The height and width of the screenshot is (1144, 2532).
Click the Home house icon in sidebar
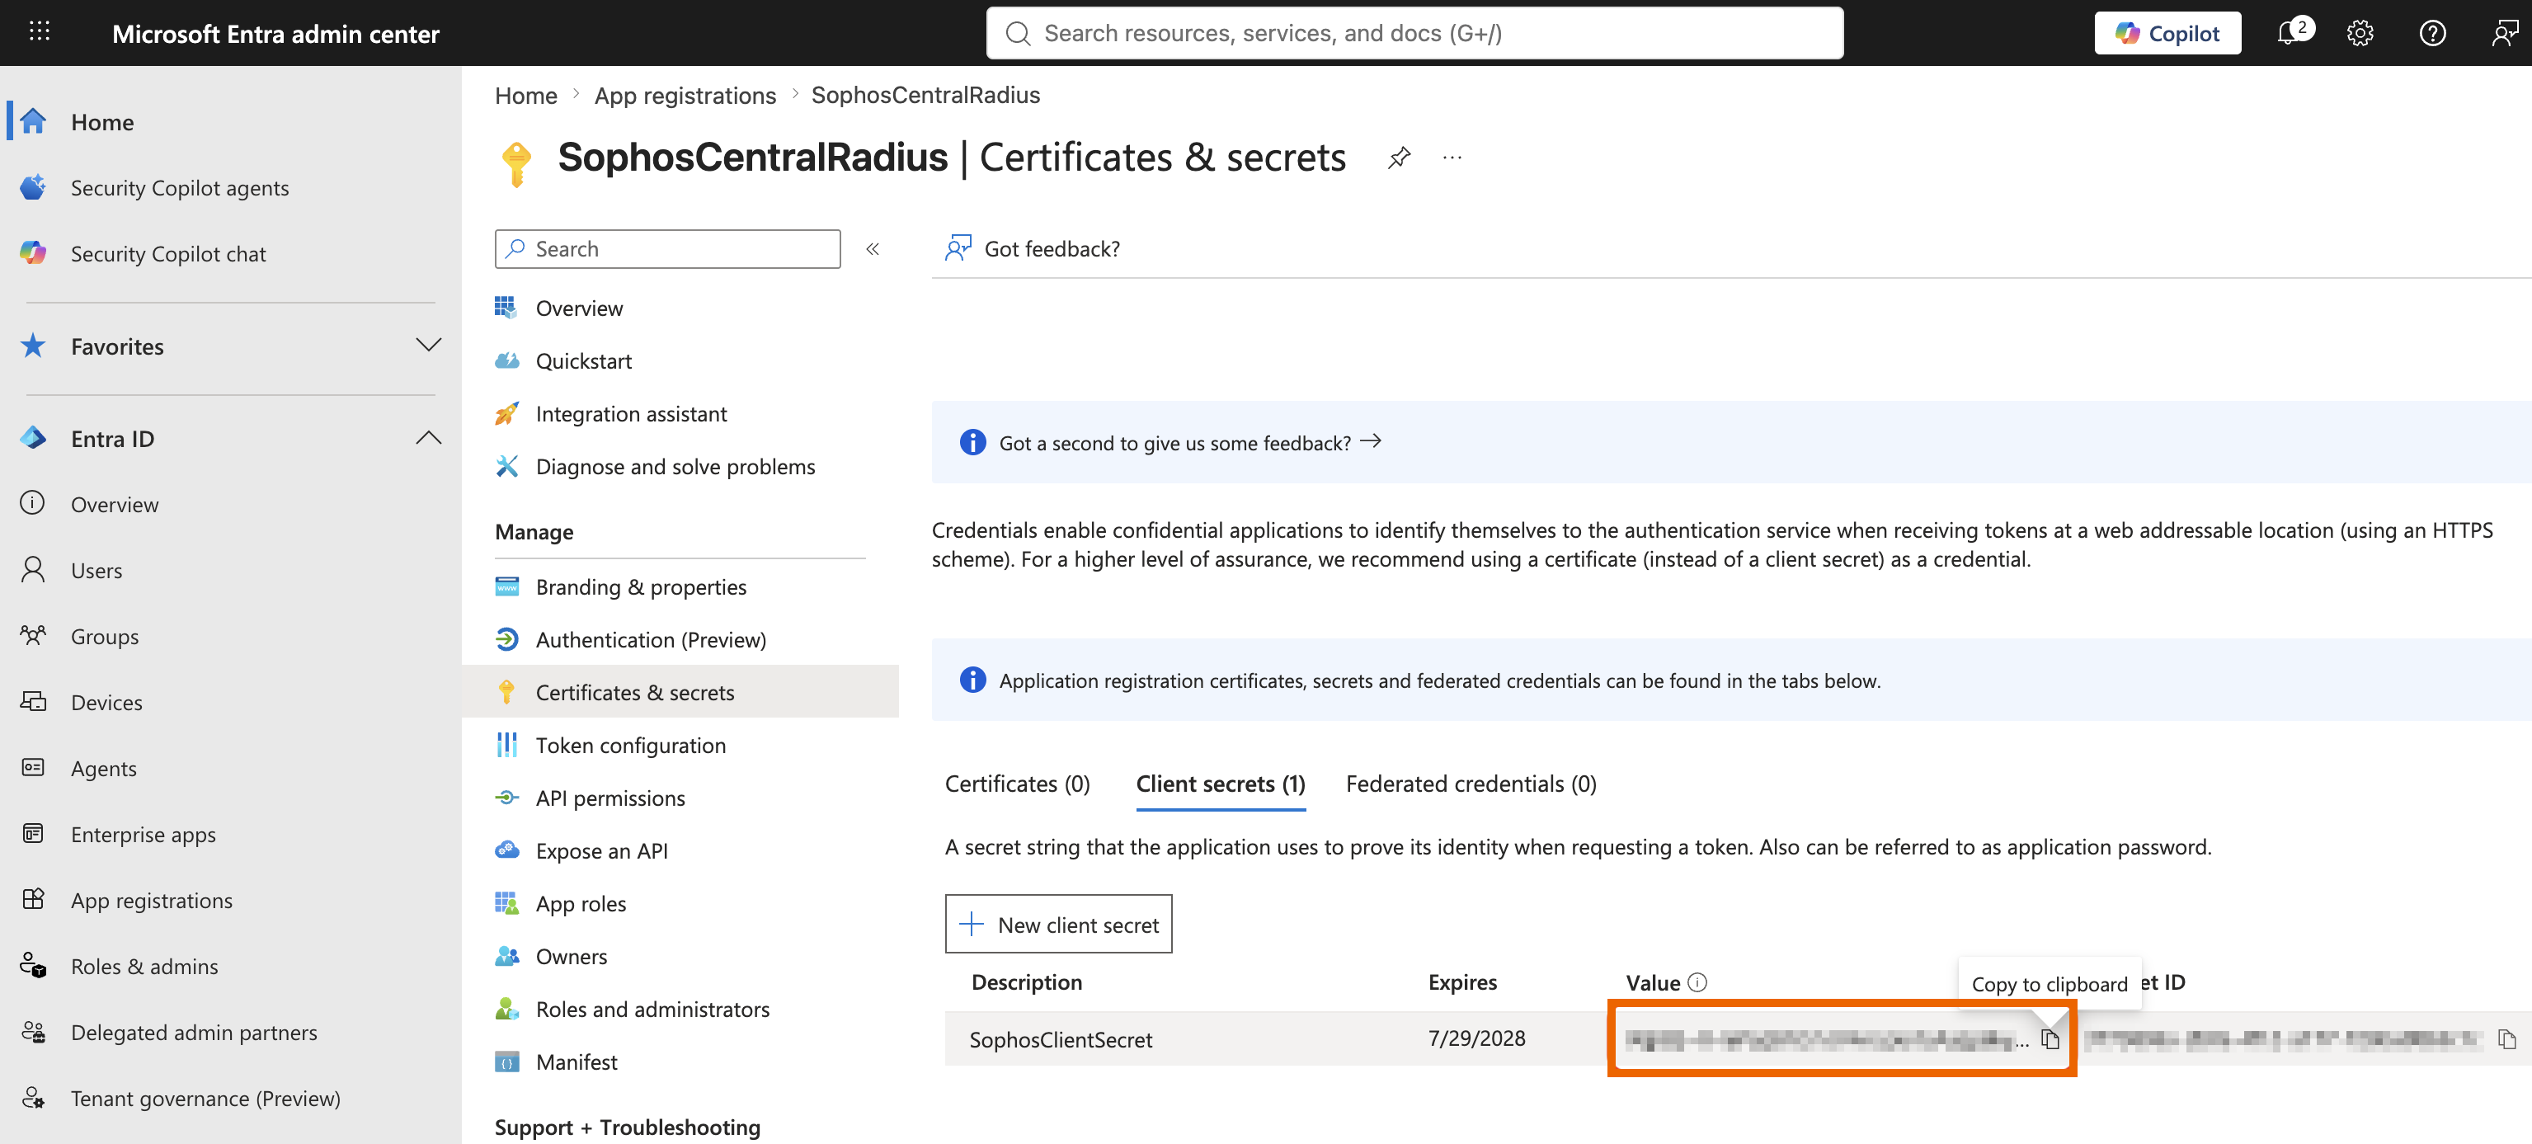pyautogui.click(x=32, y=121)
